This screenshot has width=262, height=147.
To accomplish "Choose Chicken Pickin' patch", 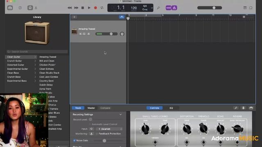I will [x=47, y=65].
